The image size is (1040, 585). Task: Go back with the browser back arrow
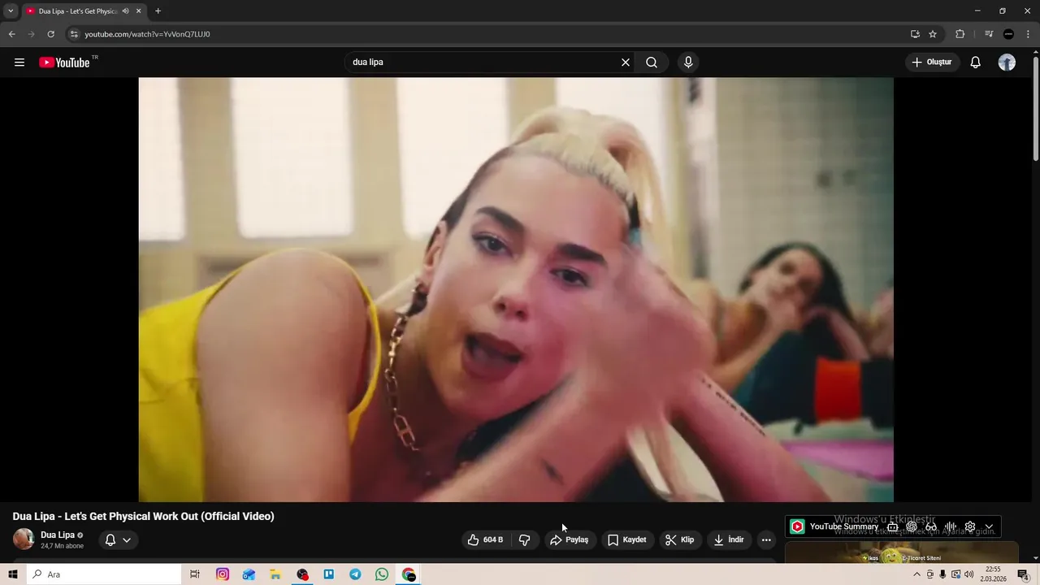point(11,34)
